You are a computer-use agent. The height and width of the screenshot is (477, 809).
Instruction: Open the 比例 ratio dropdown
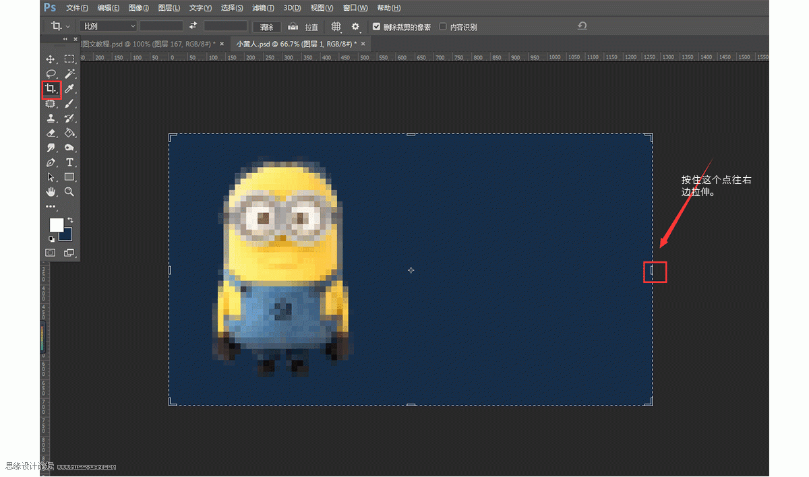tap(108, 26)
